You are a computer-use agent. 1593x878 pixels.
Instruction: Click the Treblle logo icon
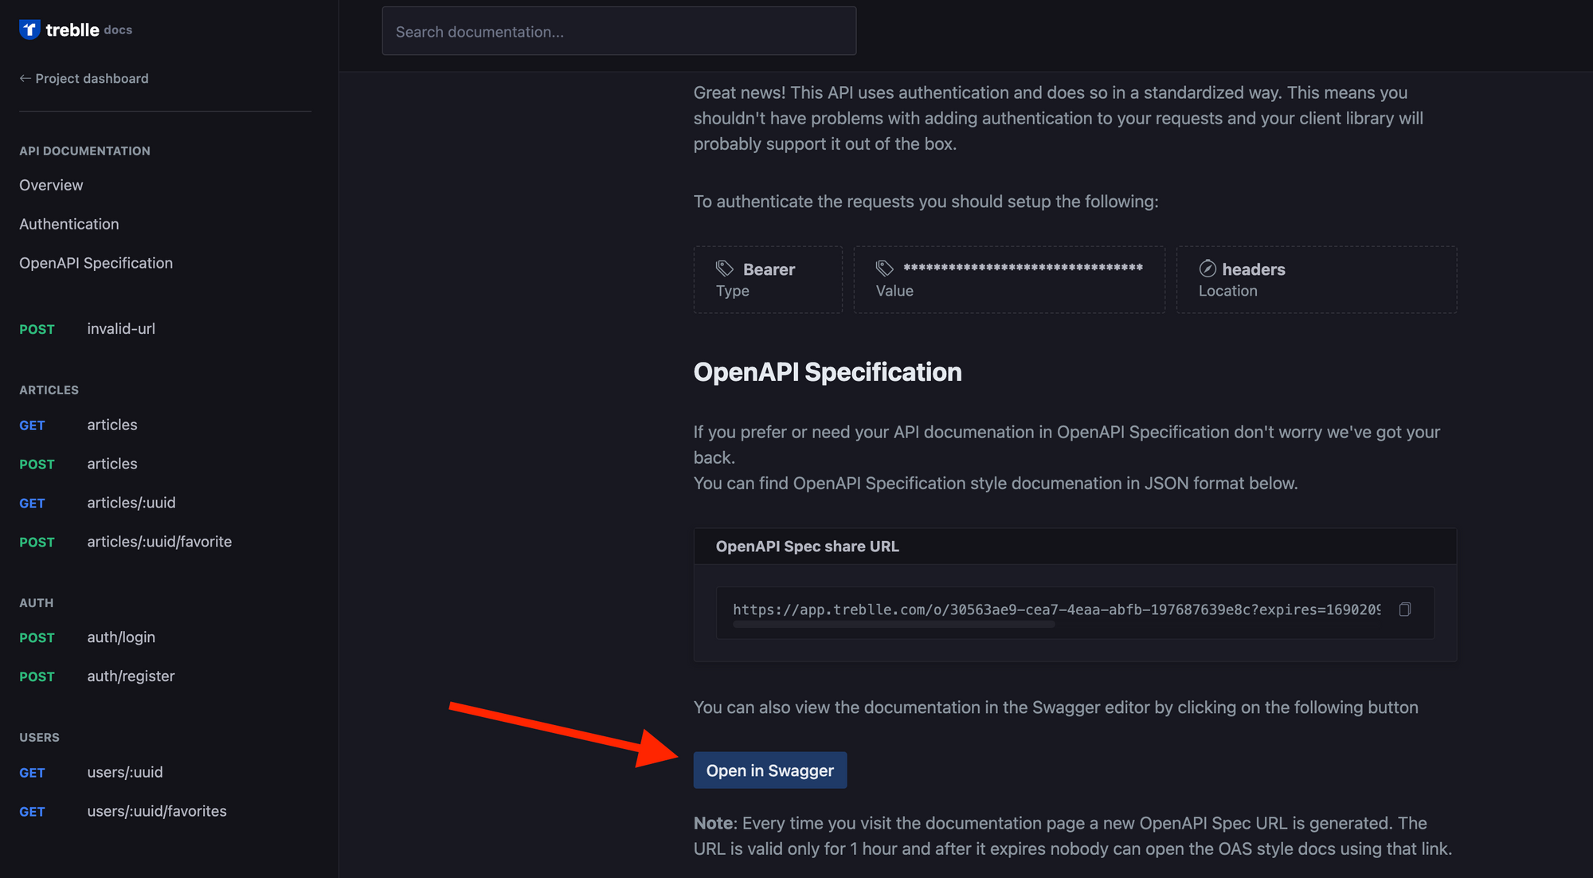(x=29, y=29)
